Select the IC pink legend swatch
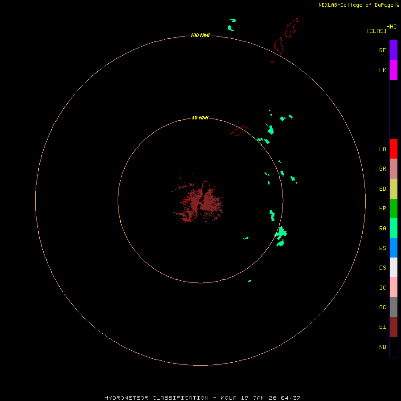This screenshot has height=401, width=401. click(393, 287)
